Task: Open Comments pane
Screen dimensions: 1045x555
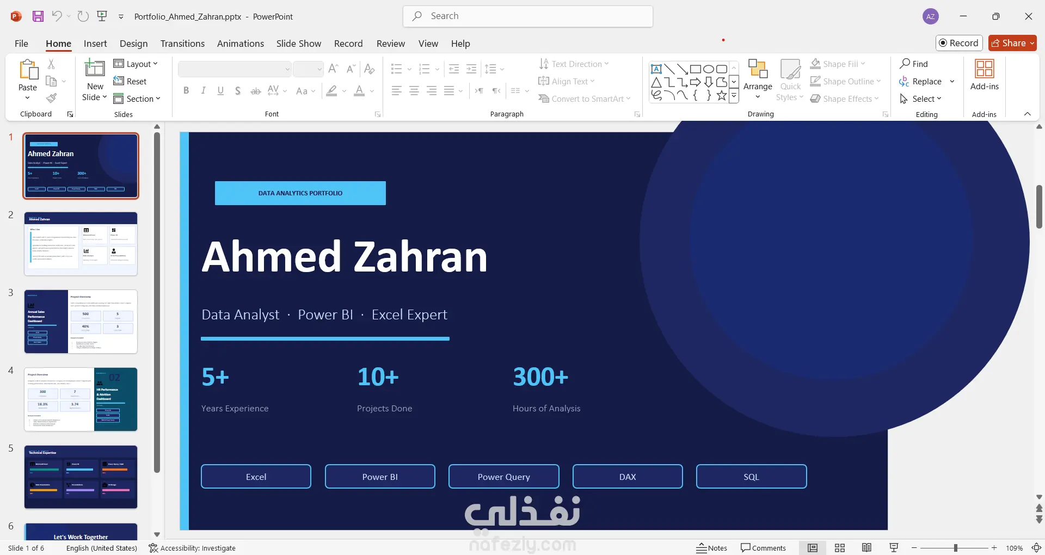Action: (764, 548)
